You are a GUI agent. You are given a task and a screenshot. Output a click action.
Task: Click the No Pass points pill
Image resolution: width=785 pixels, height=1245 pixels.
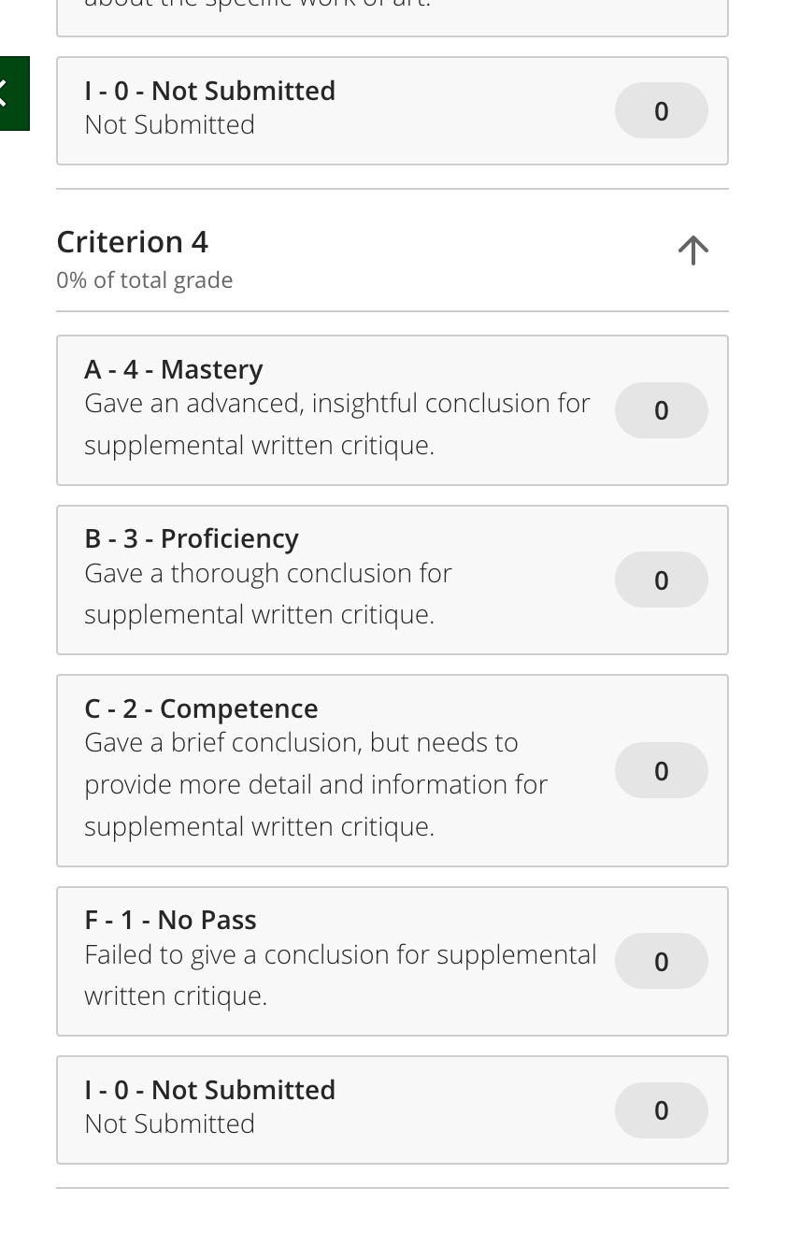tap(662, 961)
